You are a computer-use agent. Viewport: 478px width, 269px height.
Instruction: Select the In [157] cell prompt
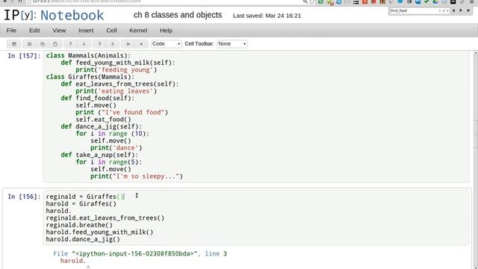click(x=24, y=56)
